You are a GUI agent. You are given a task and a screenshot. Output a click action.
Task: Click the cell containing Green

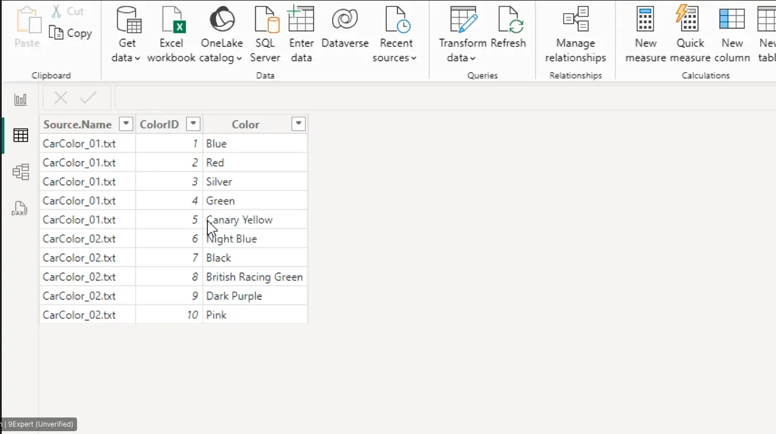(255, 200)
